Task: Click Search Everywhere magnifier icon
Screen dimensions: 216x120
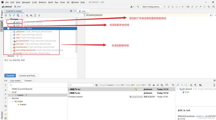Action: click(214, 7)
